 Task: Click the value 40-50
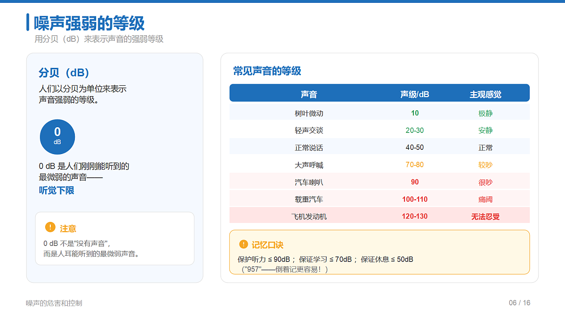415,147
